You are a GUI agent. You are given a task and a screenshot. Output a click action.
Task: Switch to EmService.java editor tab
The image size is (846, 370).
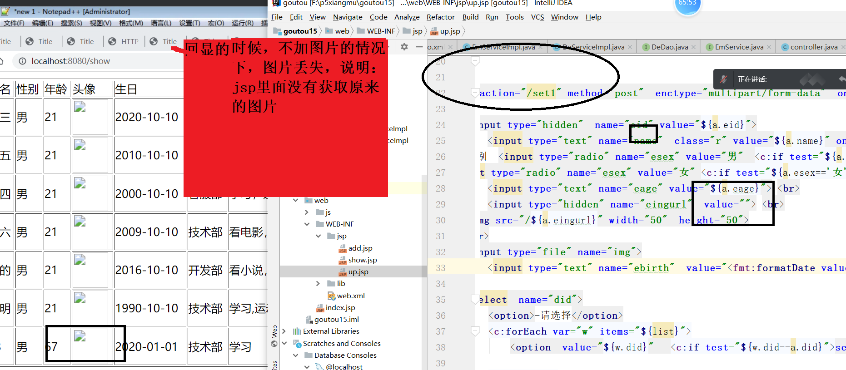tap(739, 47)
